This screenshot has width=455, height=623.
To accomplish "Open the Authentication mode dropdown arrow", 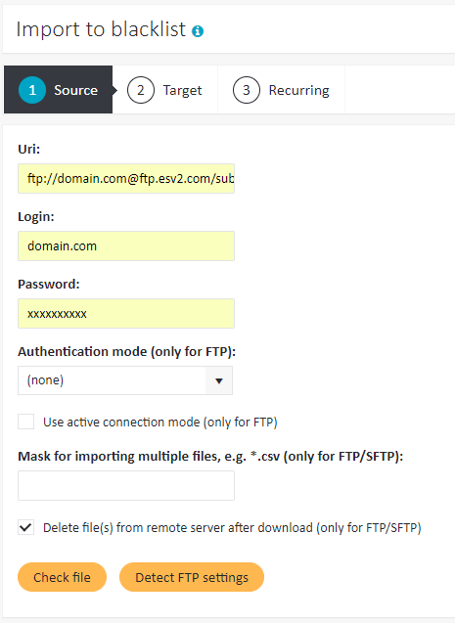I will click(x=219, y=380).
